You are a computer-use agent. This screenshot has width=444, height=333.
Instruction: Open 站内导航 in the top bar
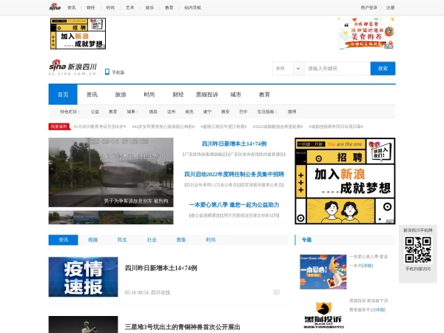pyautogui.click(x=193, y=7)
